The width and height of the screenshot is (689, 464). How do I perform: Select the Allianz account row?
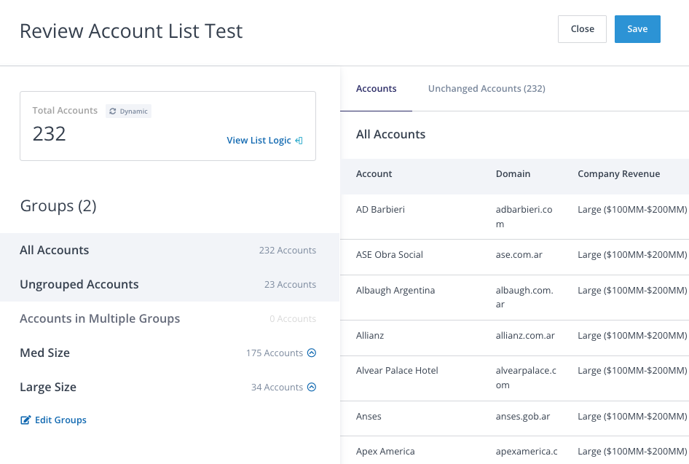370,337
